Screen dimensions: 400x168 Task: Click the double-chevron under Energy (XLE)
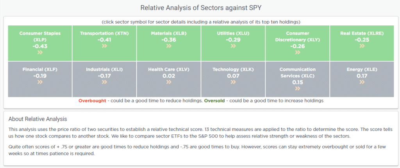click(362, 82)
